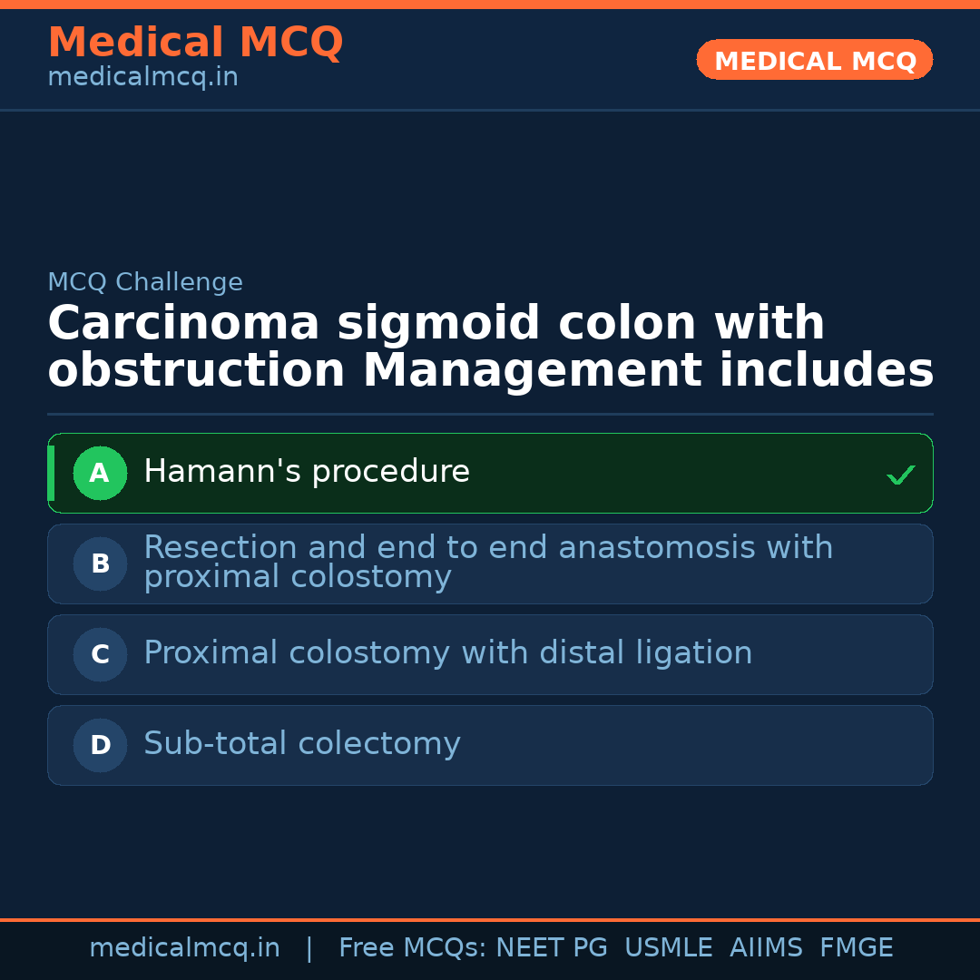Click the green checkmark on option A
Screen dimensions: 980x980
point(900,475)
